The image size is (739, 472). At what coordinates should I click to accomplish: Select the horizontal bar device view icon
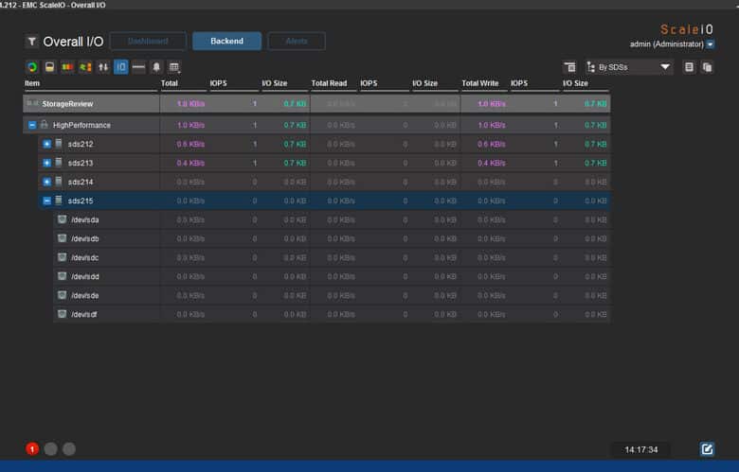pos(138,67)
